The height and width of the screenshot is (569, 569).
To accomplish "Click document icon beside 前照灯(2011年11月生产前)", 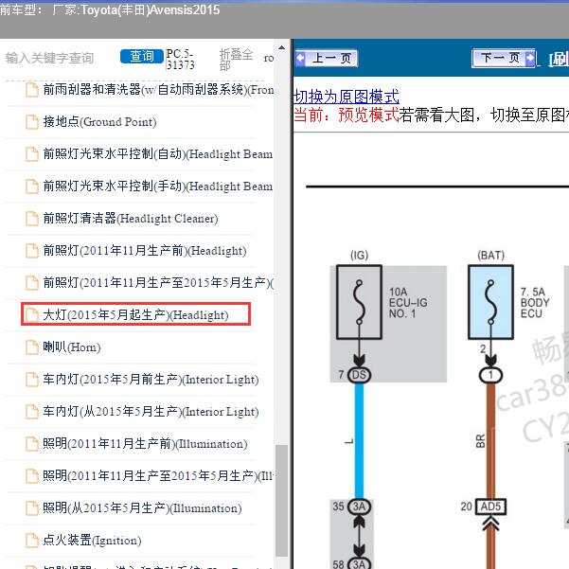I will (32, 251).
